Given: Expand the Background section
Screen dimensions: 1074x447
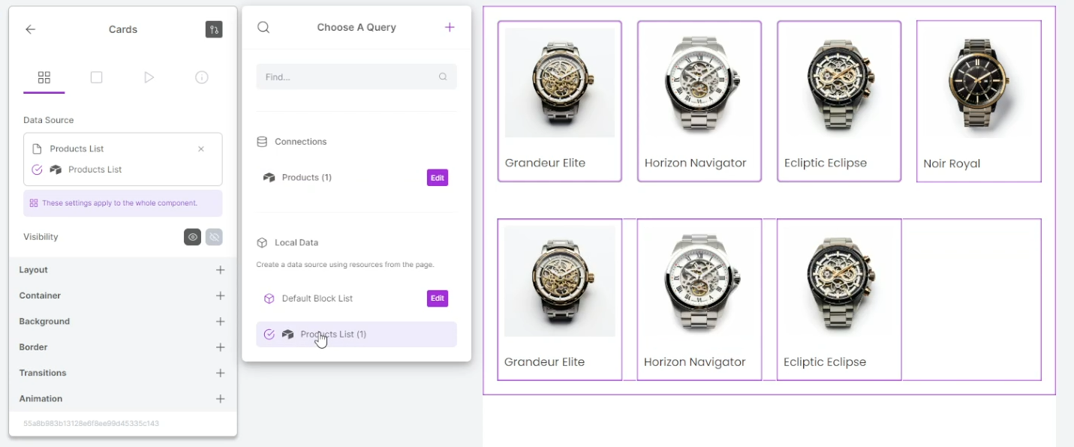Looking at the screenshot, I should [x=220, y=322].
